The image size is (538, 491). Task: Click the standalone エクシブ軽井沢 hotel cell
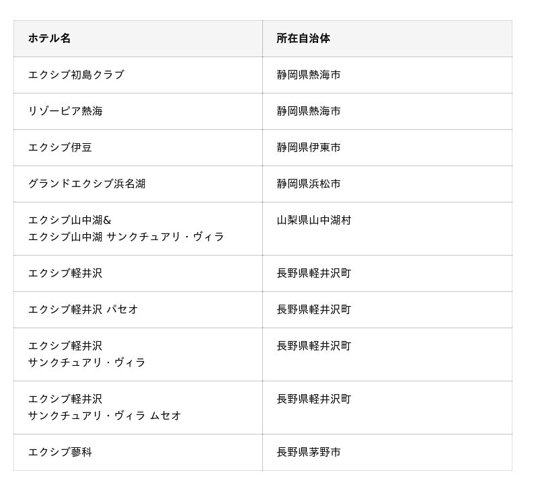[65, 273]
